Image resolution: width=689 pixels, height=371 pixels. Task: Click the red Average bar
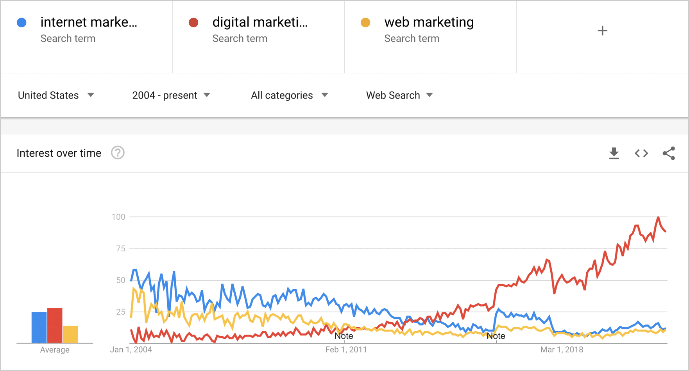tap(55, 326)
